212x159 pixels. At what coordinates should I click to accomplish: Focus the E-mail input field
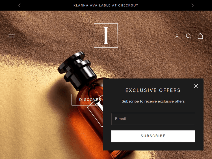(x=153, y=119)
